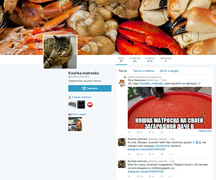This screenshot has height=180, width=216.
Task: Reply to the Петр Амурович tweet
Action: [x=130, y=132]
